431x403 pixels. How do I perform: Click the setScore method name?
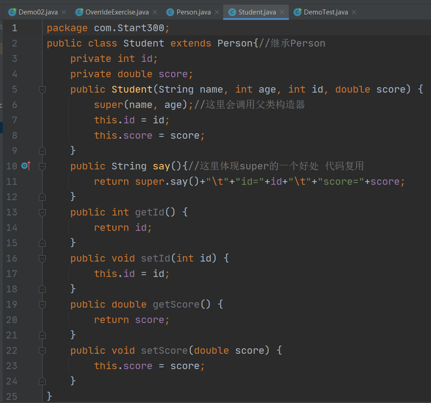(x=164, y=351)
